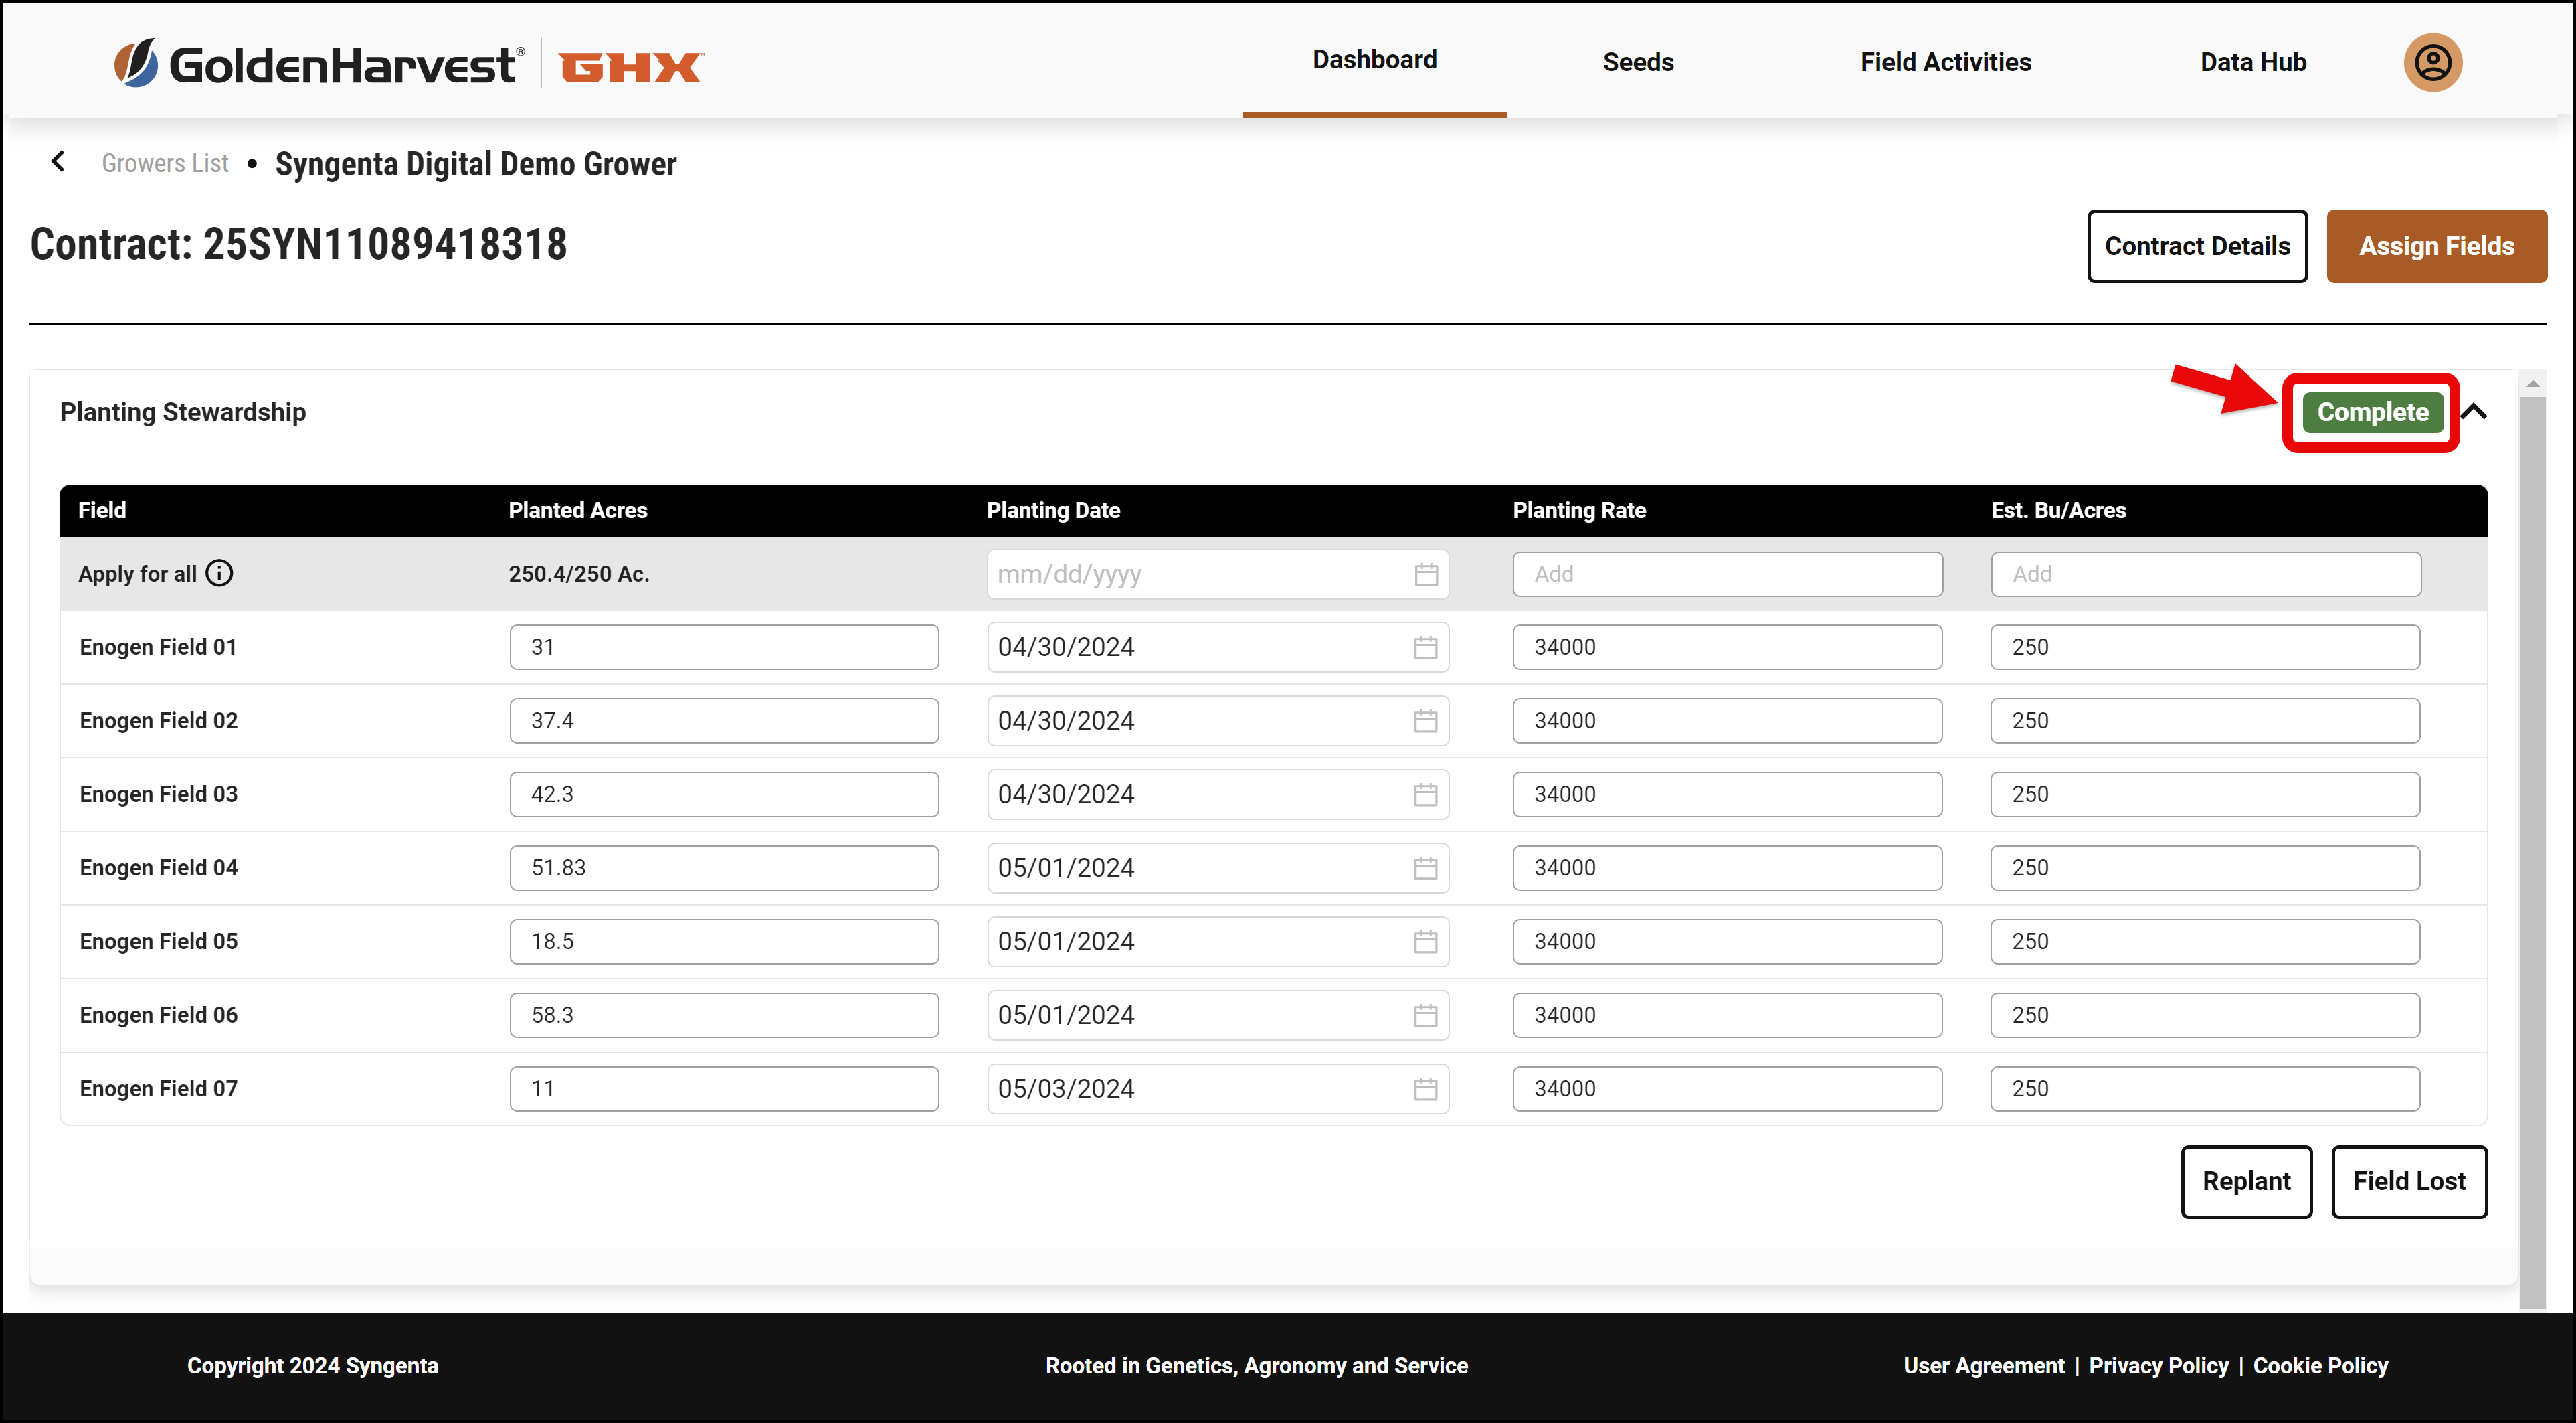Open the Field Activities tab

[x=1945, y=62]
